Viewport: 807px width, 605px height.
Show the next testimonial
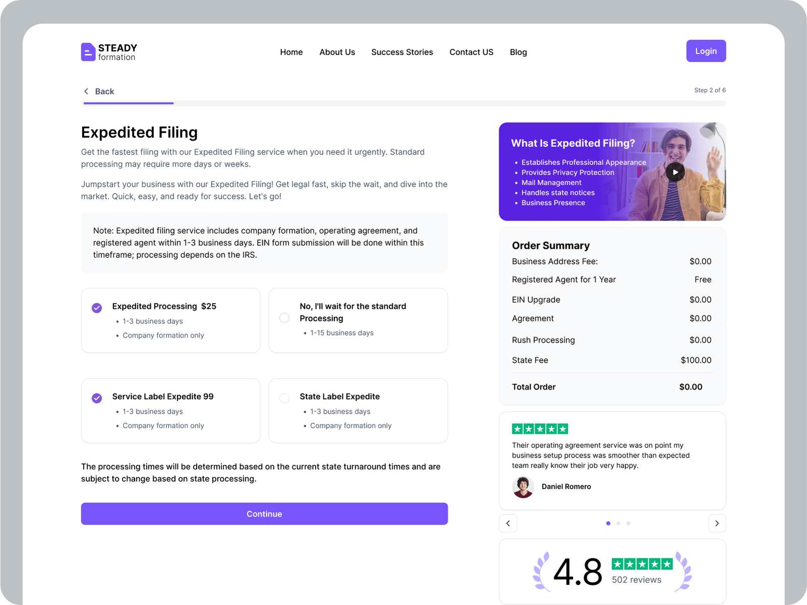(717, 523)
